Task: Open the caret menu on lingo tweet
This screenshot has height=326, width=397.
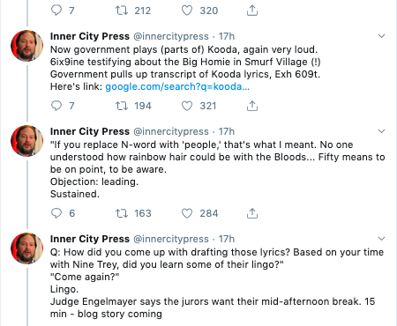Action: (x=381, y=239)
